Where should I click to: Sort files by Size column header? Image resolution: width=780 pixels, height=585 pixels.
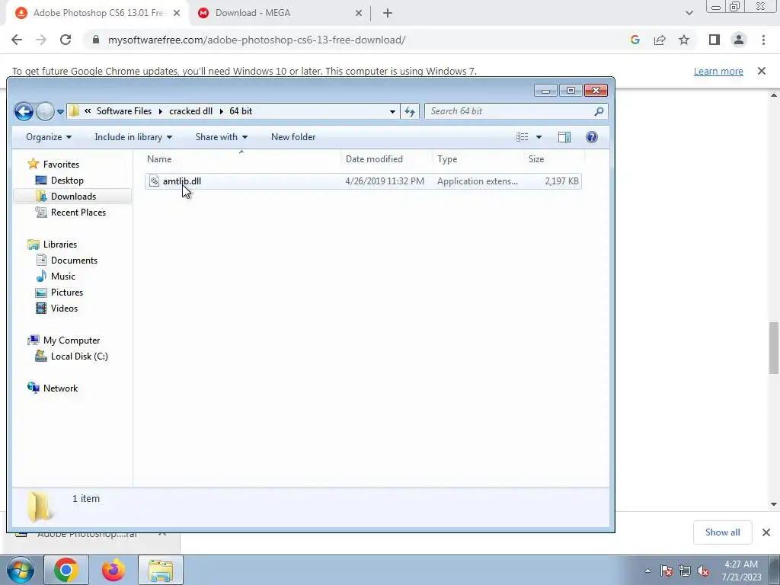coord(555,159)
